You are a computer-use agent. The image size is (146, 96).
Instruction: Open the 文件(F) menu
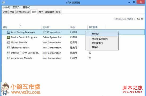pos(6,7)
